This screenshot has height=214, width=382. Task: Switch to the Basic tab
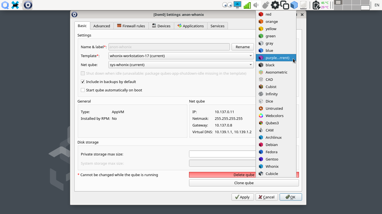coord(82,26)
